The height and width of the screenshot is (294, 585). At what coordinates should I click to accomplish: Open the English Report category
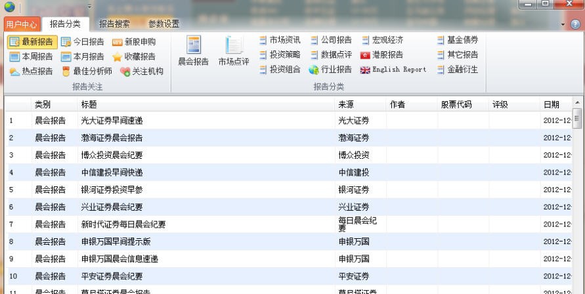point(393,70)
